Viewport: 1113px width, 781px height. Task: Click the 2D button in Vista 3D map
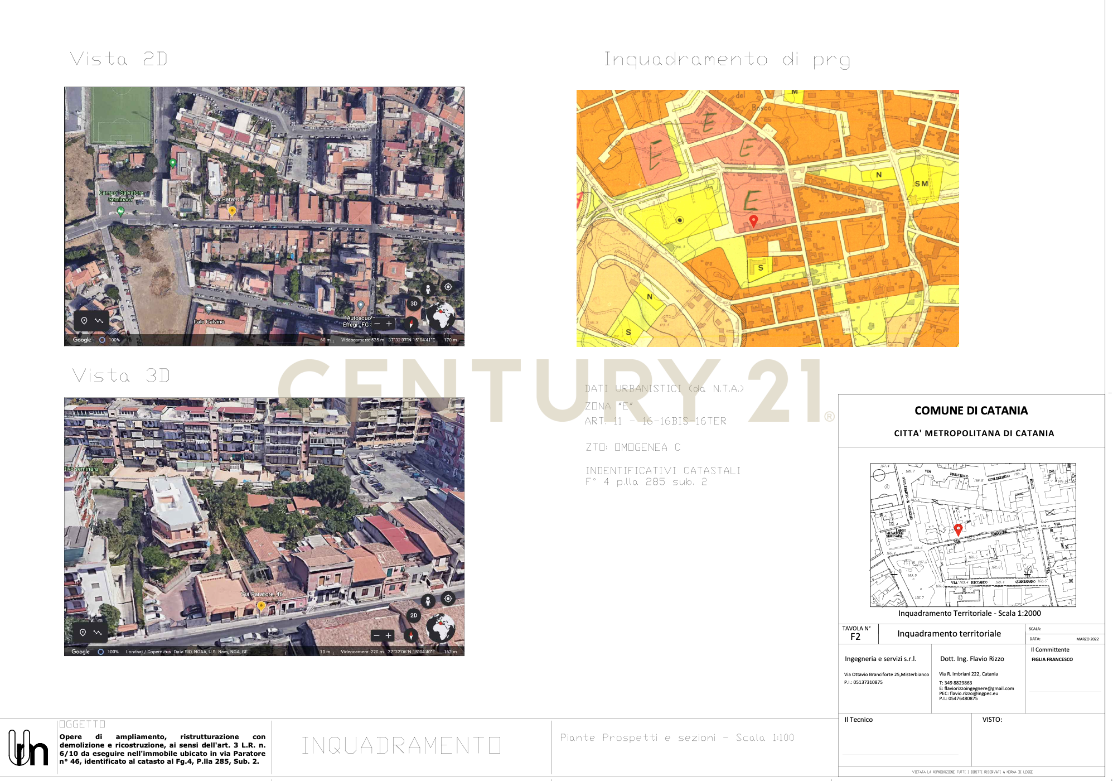tap(414, 615)
